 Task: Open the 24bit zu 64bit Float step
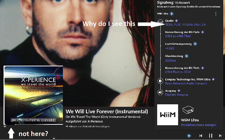pyautogui.click(x=178, y=36)
